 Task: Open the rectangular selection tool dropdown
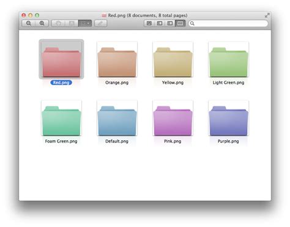point(85,23)
